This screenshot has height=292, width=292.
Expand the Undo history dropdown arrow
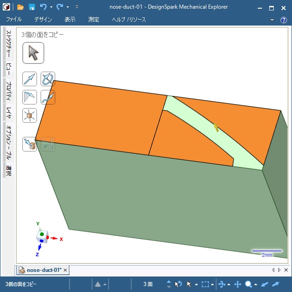[51, 7]
